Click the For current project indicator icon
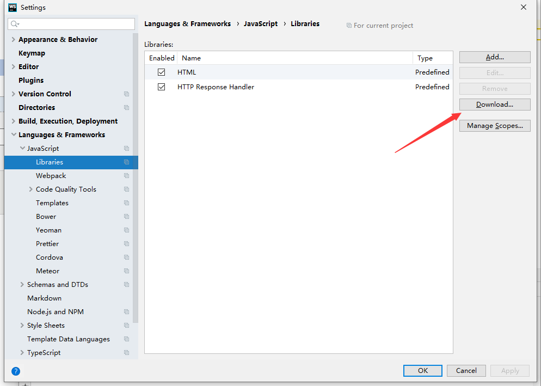The height and width of the screenshot is (386, 541). [349, 26]
